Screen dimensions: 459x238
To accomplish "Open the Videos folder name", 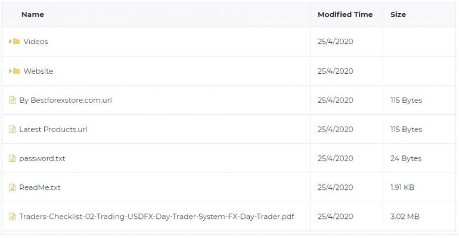I will pyautogui.click(x=36, y=42).
